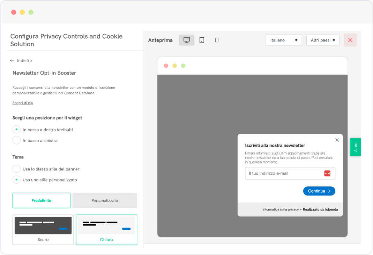Select 'In basso a sinistra' position
This screenshot has height=255, width=373.
tap(16, 140)
